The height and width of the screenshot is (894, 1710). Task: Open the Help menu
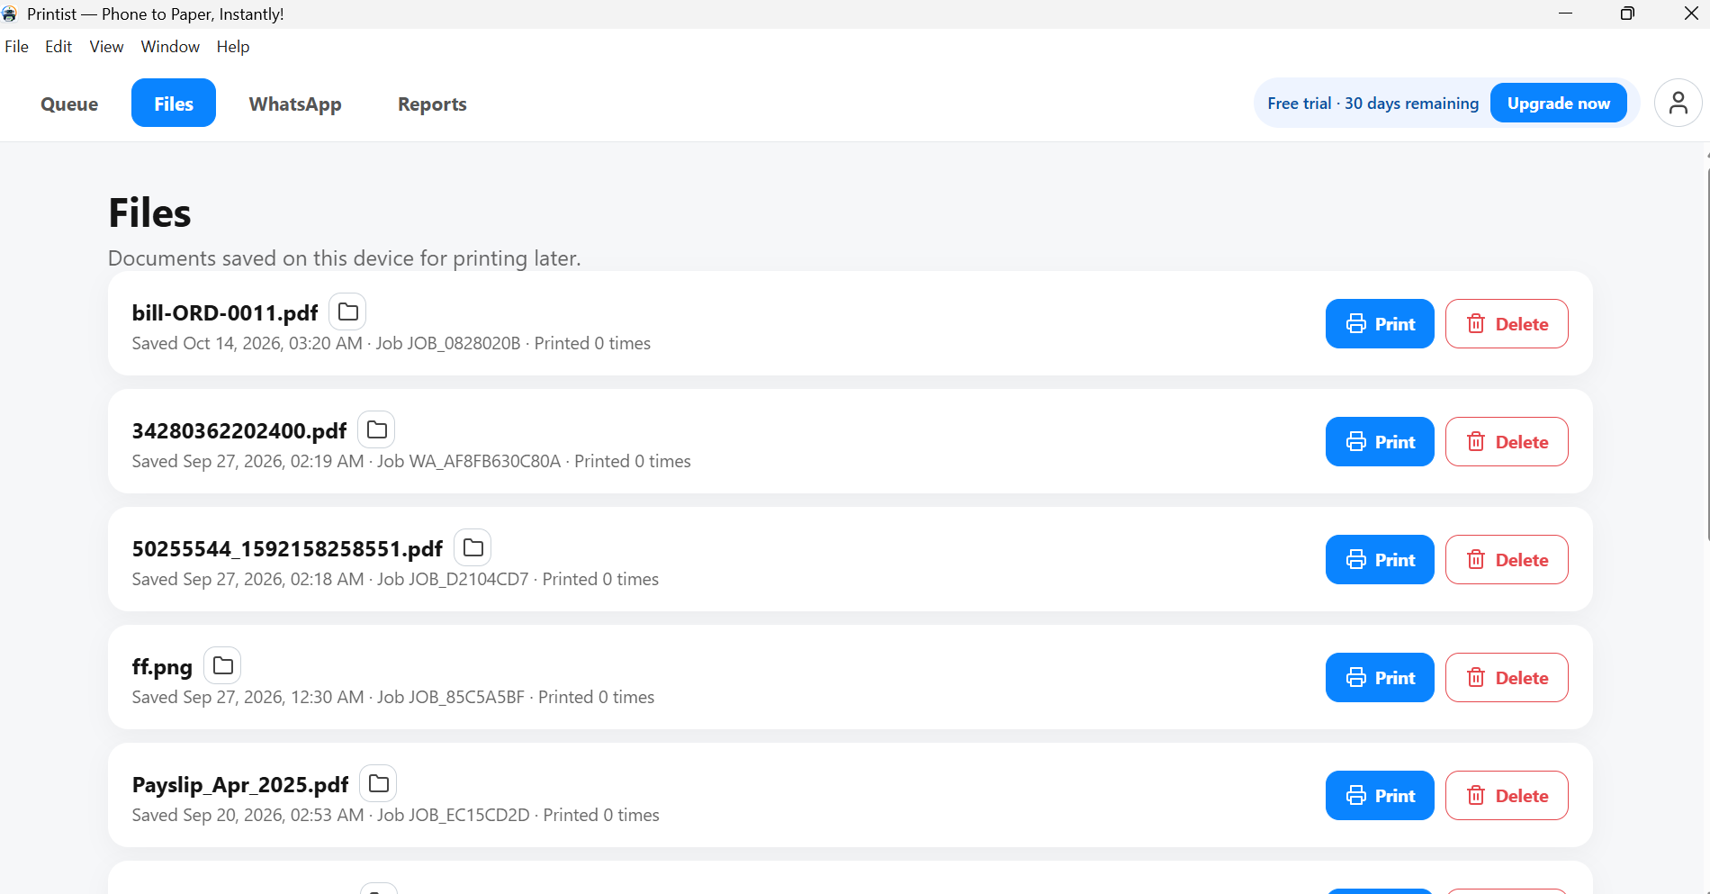point(232,47)
